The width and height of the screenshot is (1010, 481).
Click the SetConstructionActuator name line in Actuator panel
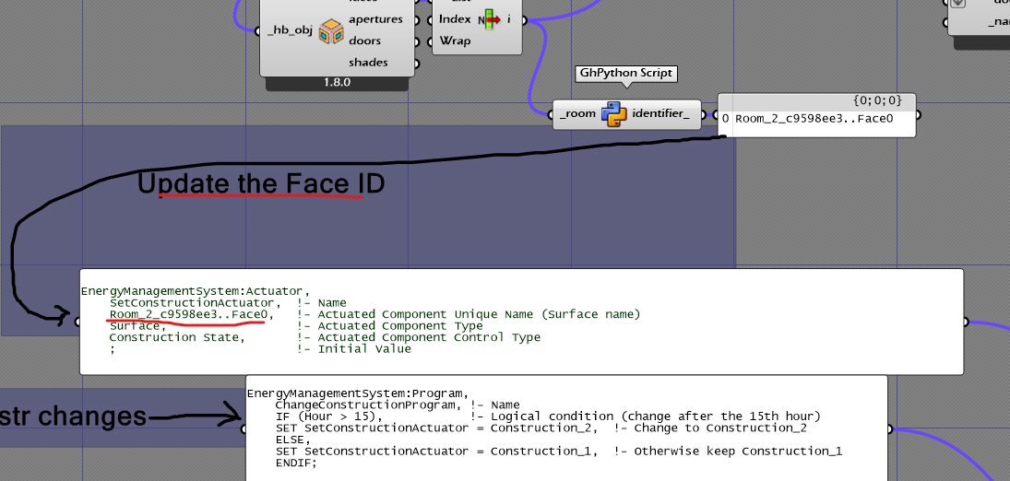click(x=228, y=302)
